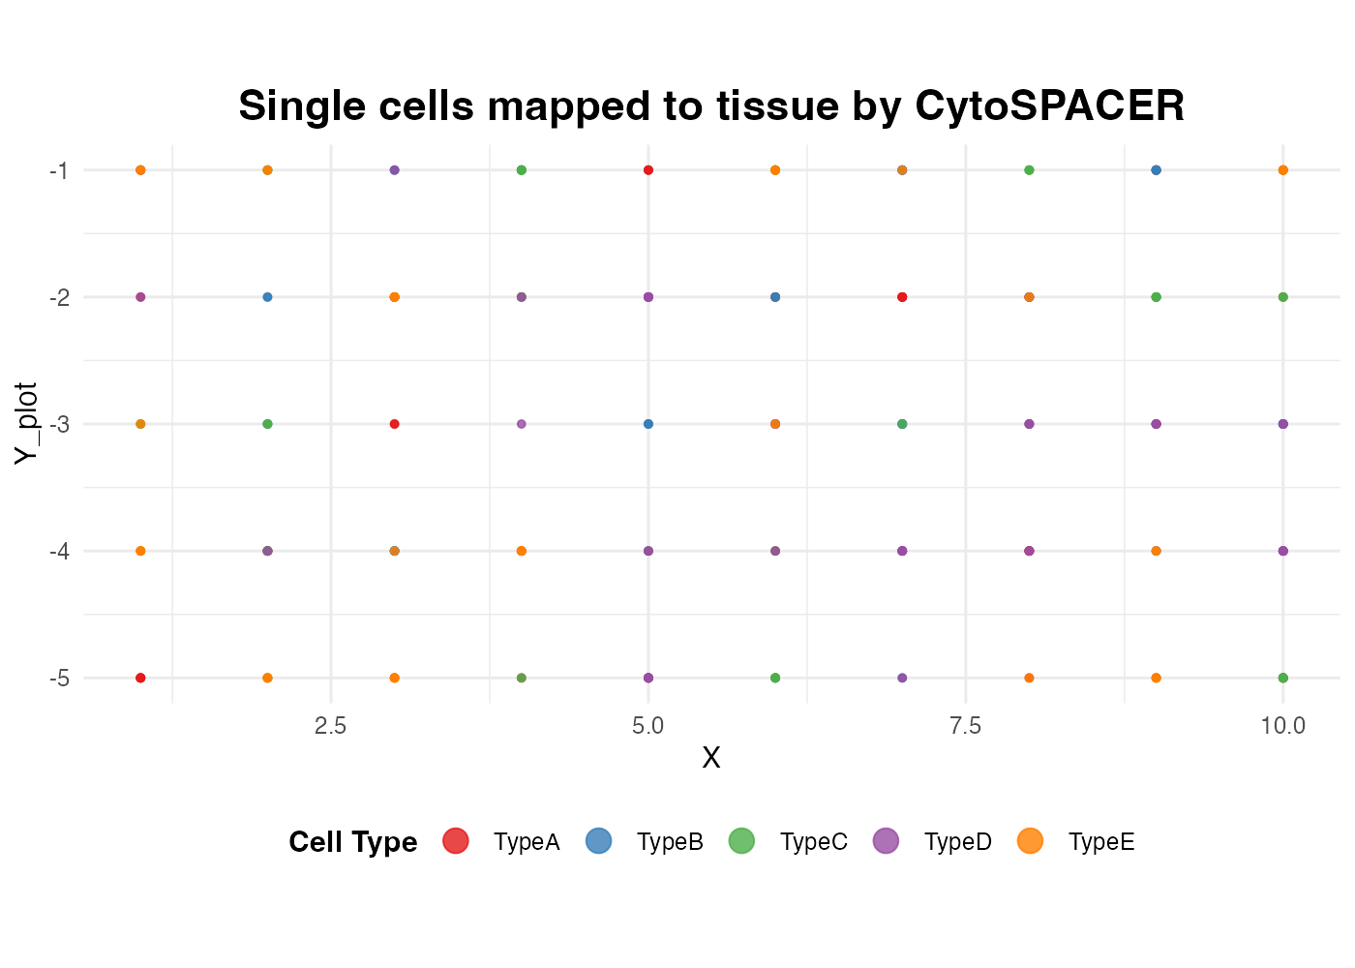Click the -5 tick label on Y axis
1355x968 pixels.
click(58, 678)
